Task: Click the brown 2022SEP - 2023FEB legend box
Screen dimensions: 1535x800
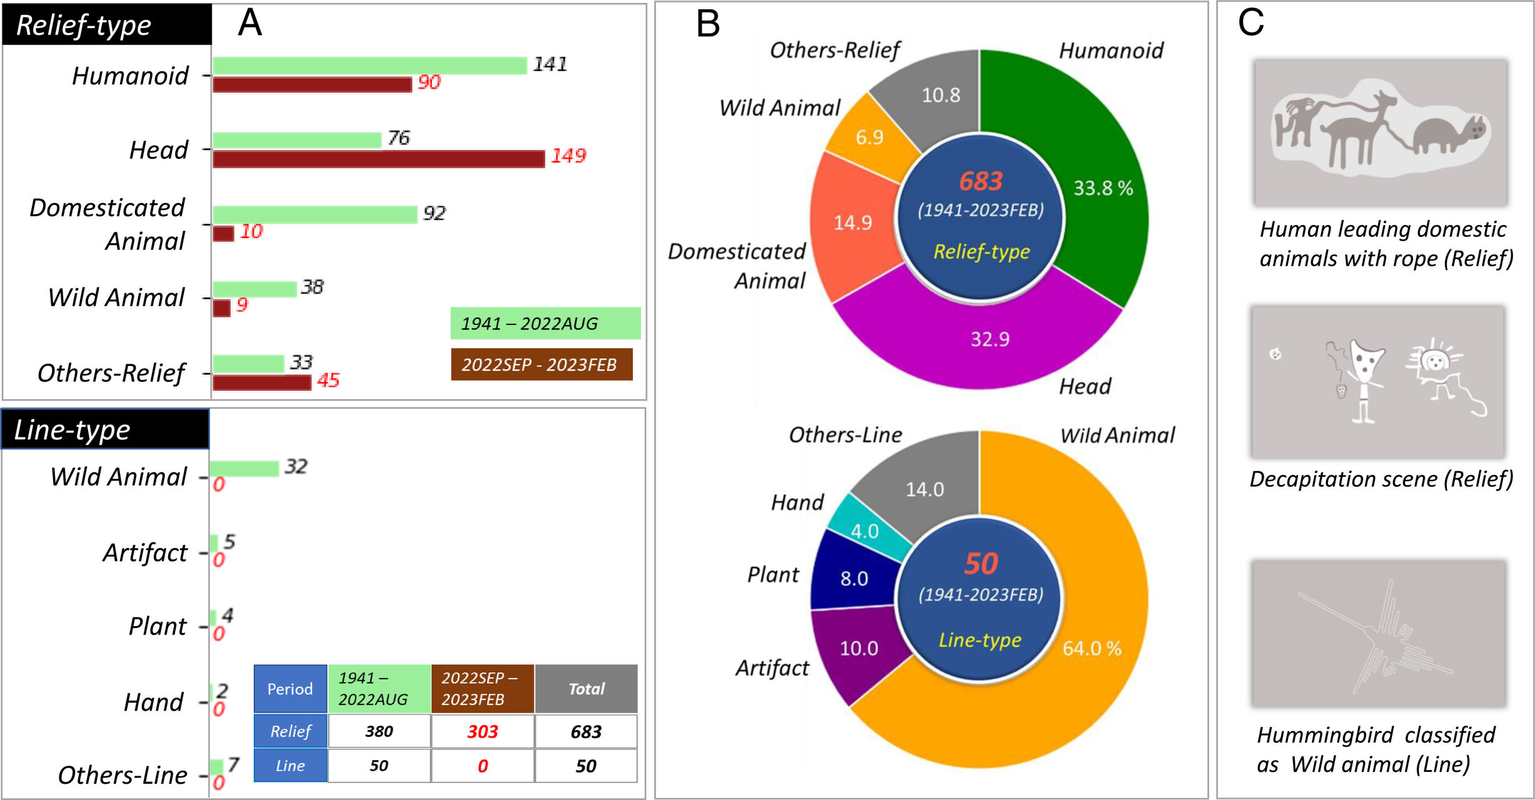Action: [x=541, y=364]
